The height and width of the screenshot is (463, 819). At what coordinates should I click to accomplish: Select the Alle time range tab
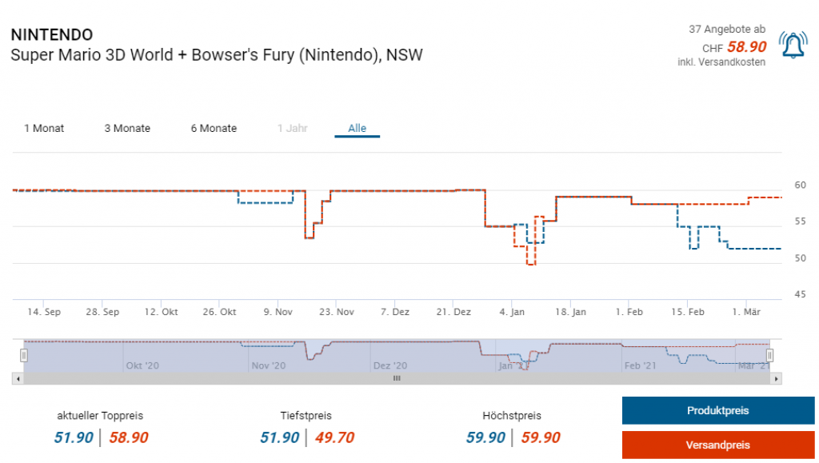tap(357, 128)
